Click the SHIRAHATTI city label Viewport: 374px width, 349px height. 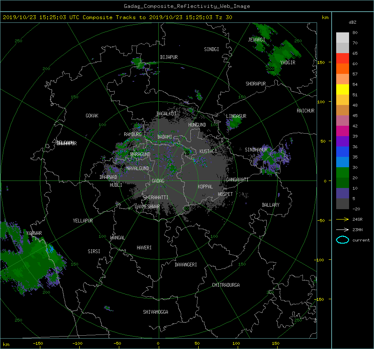pos(156,198)
